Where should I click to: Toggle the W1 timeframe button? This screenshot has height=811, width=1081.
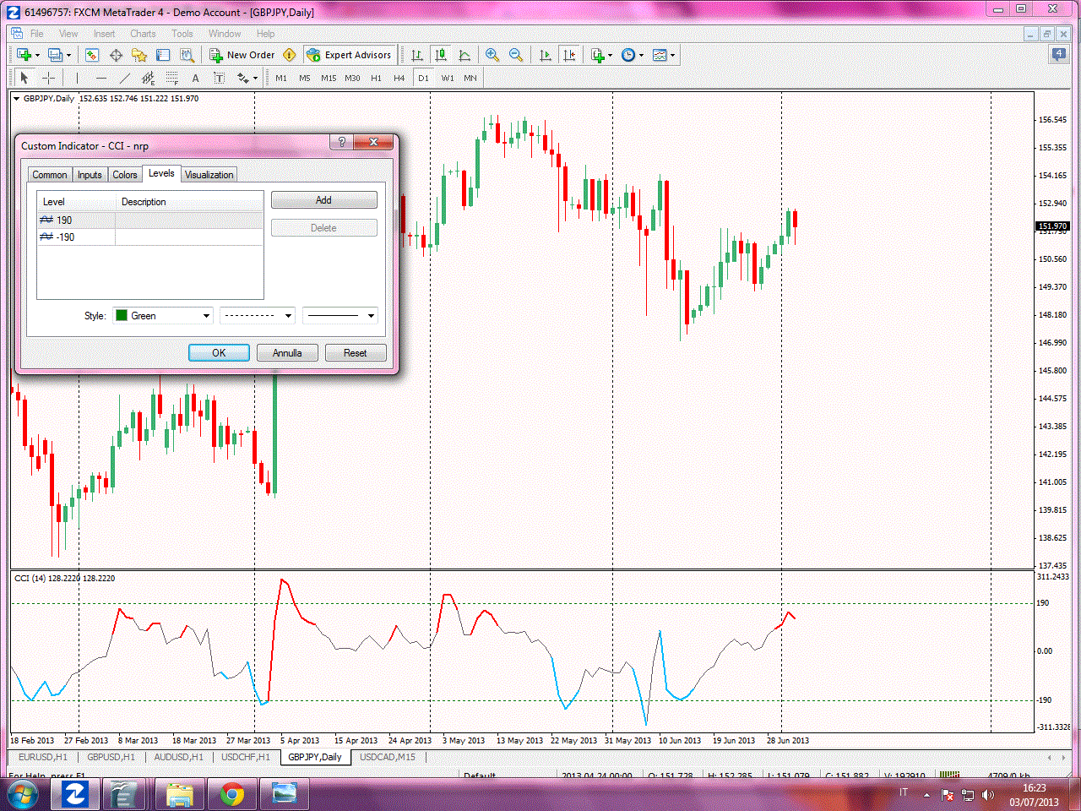447,78
